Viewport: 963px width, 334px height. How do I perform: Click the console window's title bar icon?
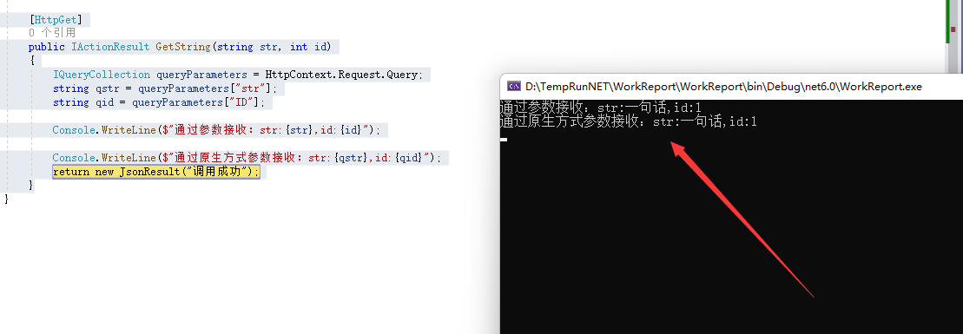514,87
